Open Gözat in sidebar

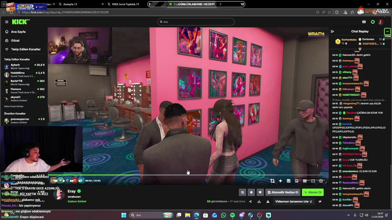click(15, 40)
